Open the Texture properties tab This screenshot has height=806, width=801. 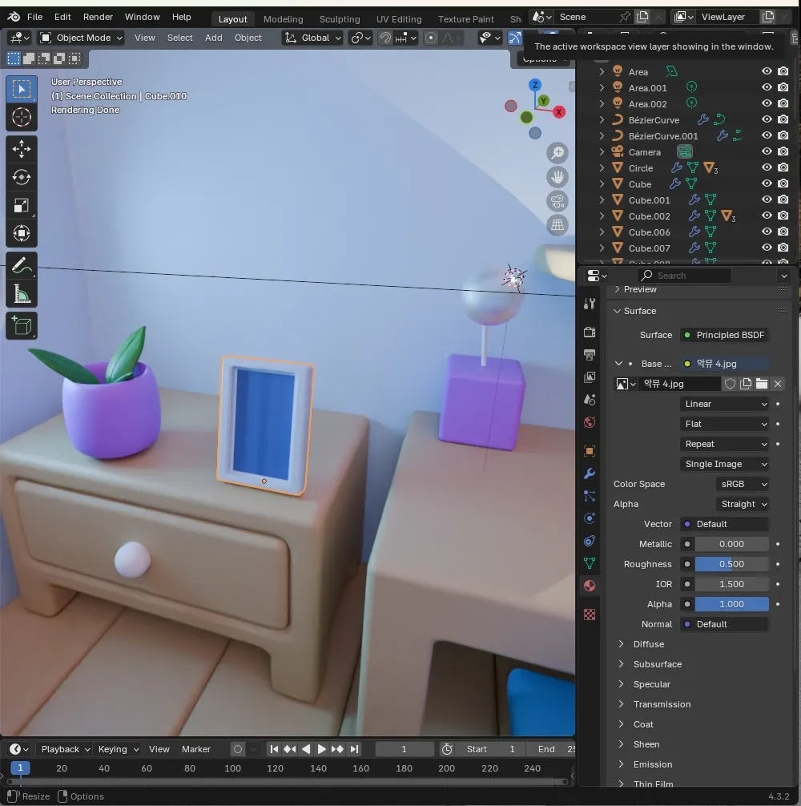point(590,615)
